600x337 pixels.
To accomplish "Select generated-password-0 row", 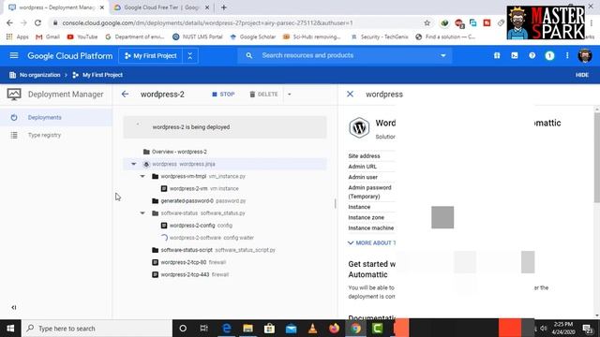I will click(225, 200).
